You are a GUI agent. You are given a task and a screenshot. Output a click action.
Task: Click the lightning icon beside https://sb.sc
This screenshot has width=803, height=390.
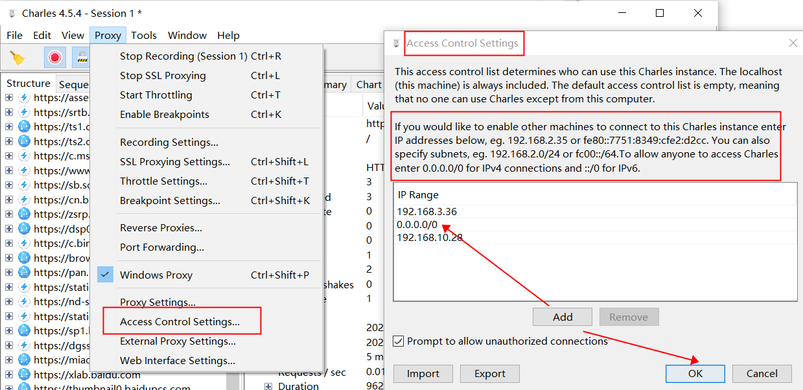(x=25, y=185)
